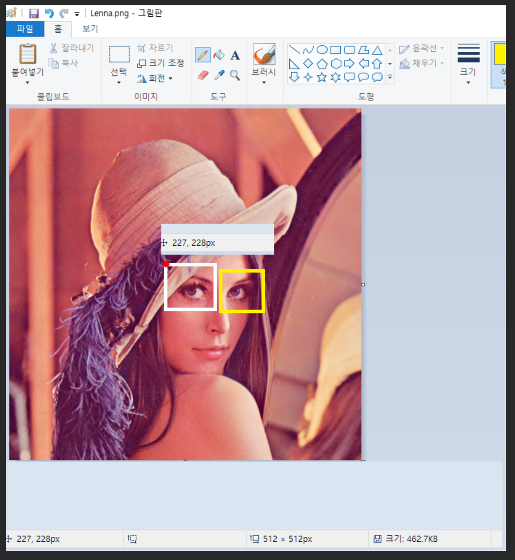Viewport: 515px width, 560px height.
Task: Choose the Polygon shape
Action: click(363, 50)
